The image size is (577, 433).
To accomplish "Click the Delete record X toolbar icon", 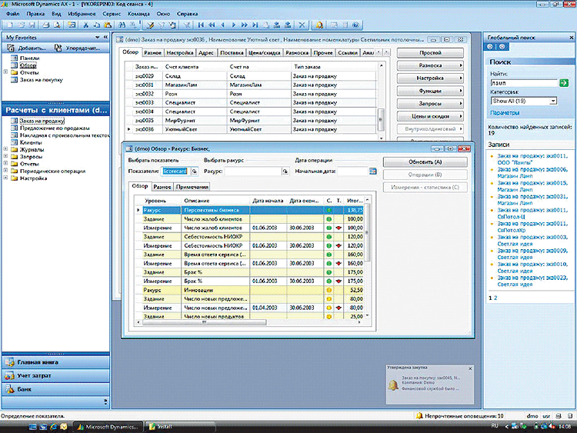I will [x=302, y=25].
